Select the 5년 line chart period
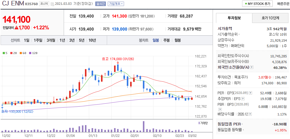Viewport: 290px width, 139px height. (x=81, y=40)
